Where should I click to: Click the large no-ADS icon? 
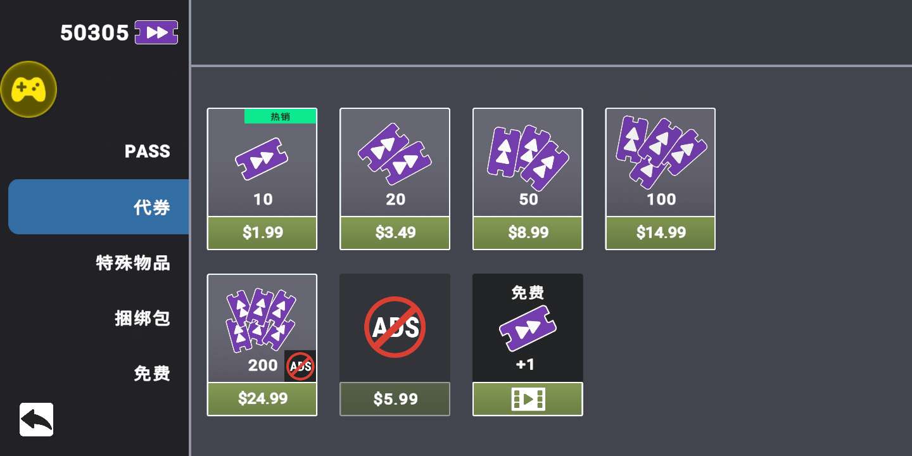click(395, 327)
